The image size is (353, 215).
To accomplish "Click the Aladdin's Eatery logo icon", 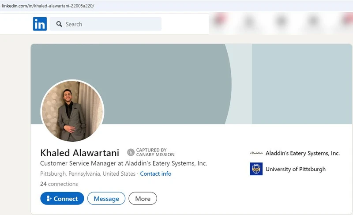I will click(x=256, y=153).
